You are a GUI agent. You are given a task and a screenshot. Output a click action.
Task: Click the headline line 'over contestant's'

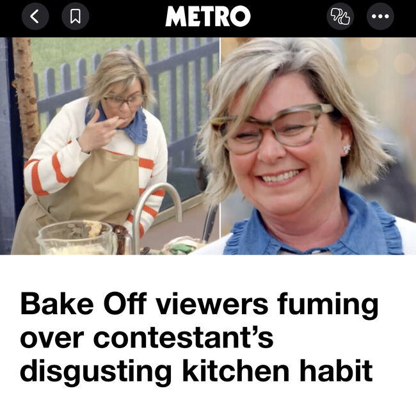[147, 338]
